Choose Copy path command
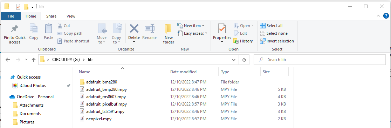The width and height of the screenshot is (391, 128). coord(70,33)
